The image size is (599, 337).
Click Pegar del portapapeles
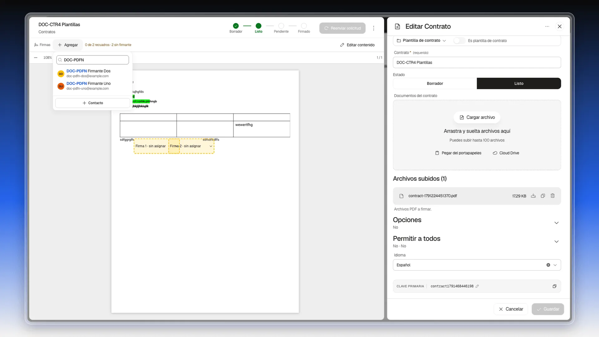(x=458, y=153)
